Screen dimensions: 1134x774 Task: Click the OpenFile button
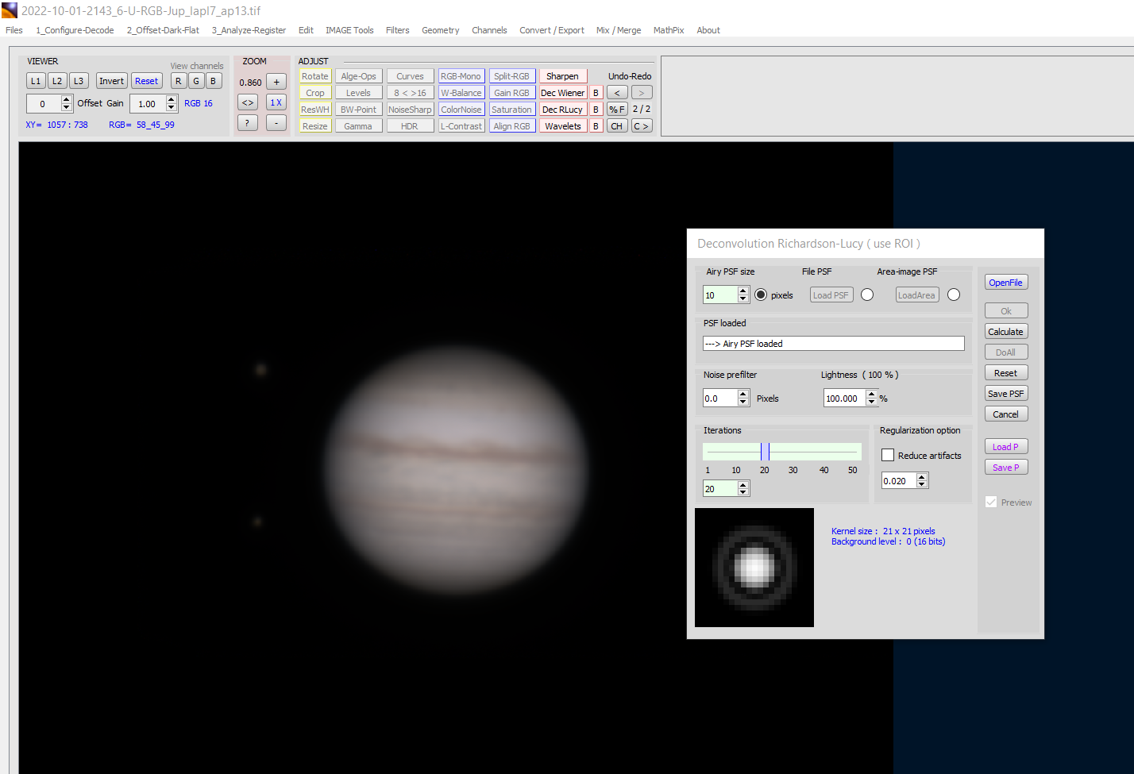point(1006,283)
